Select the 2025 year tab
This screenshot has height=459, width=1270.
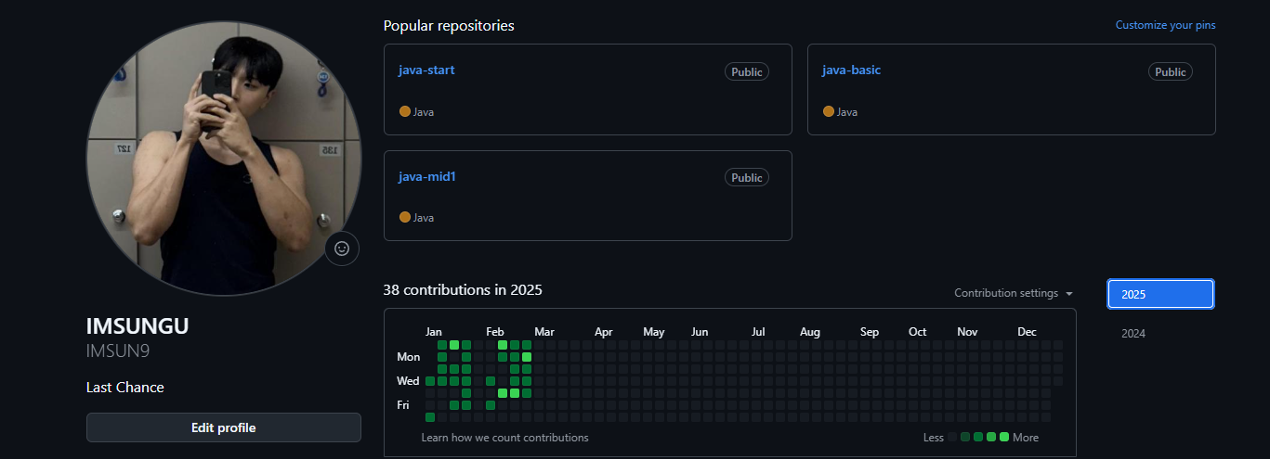coord(1160,294)
